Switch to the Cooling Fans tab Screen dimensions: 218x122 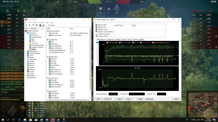110,40
